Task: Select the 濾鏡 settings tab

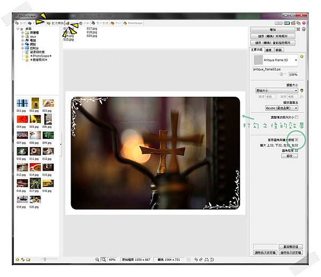Action: pyautogui.click(x=269, y=50)
